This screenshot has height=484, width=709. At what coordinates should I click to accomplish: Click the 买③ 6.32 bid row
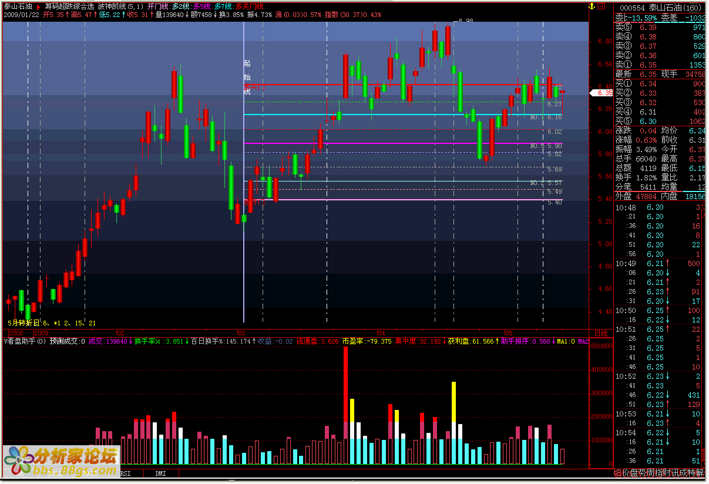(x=660, y=102)
